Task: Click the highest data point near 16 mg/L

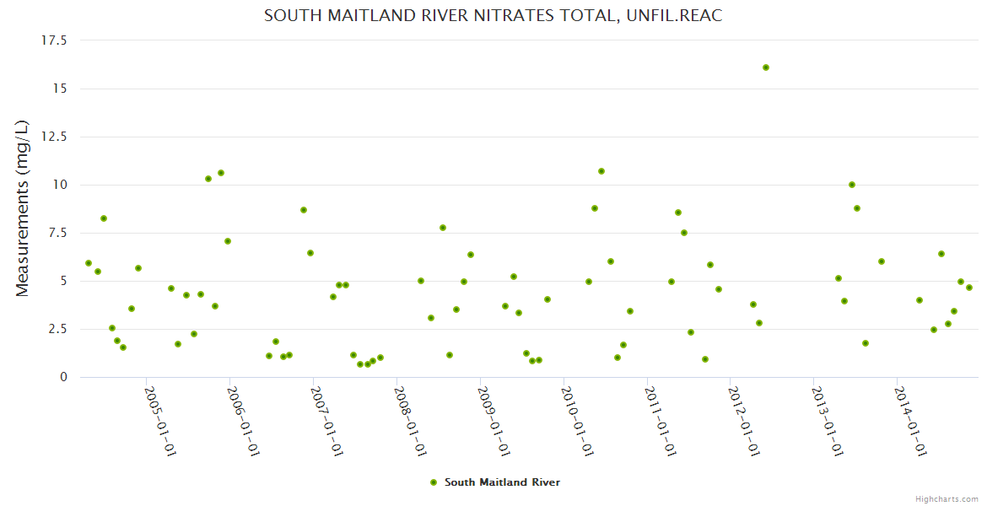Action: [766, 67]
